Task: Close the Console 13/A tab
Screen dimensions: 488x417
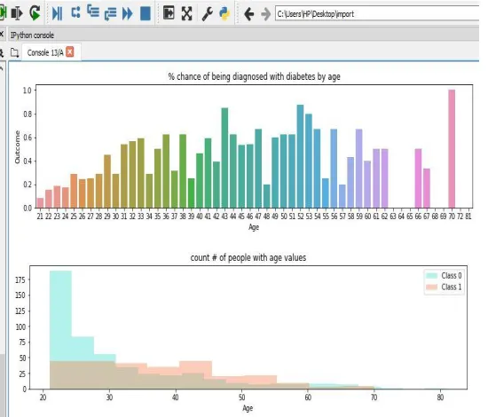Action: point(70,51)
